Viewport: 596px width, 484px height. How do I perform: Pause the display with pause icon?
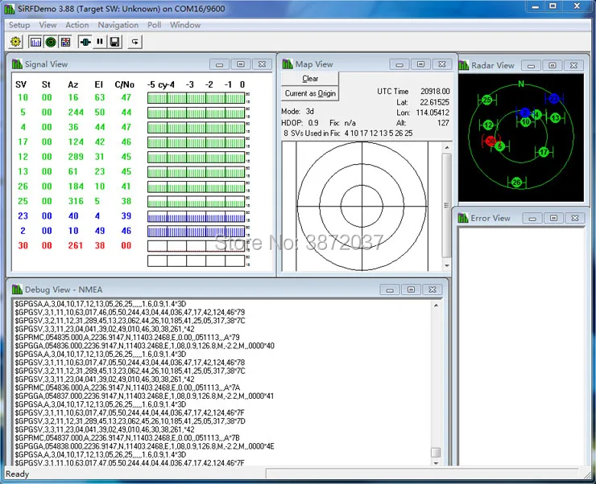tap(100, 42)
